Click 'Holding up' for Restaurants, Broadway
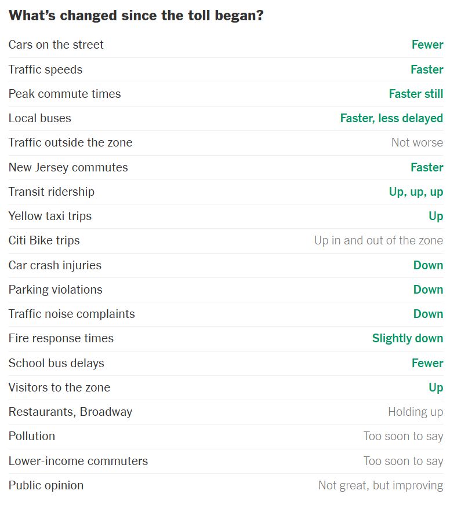This screenshot has height=505, width=461. [415, 412]
